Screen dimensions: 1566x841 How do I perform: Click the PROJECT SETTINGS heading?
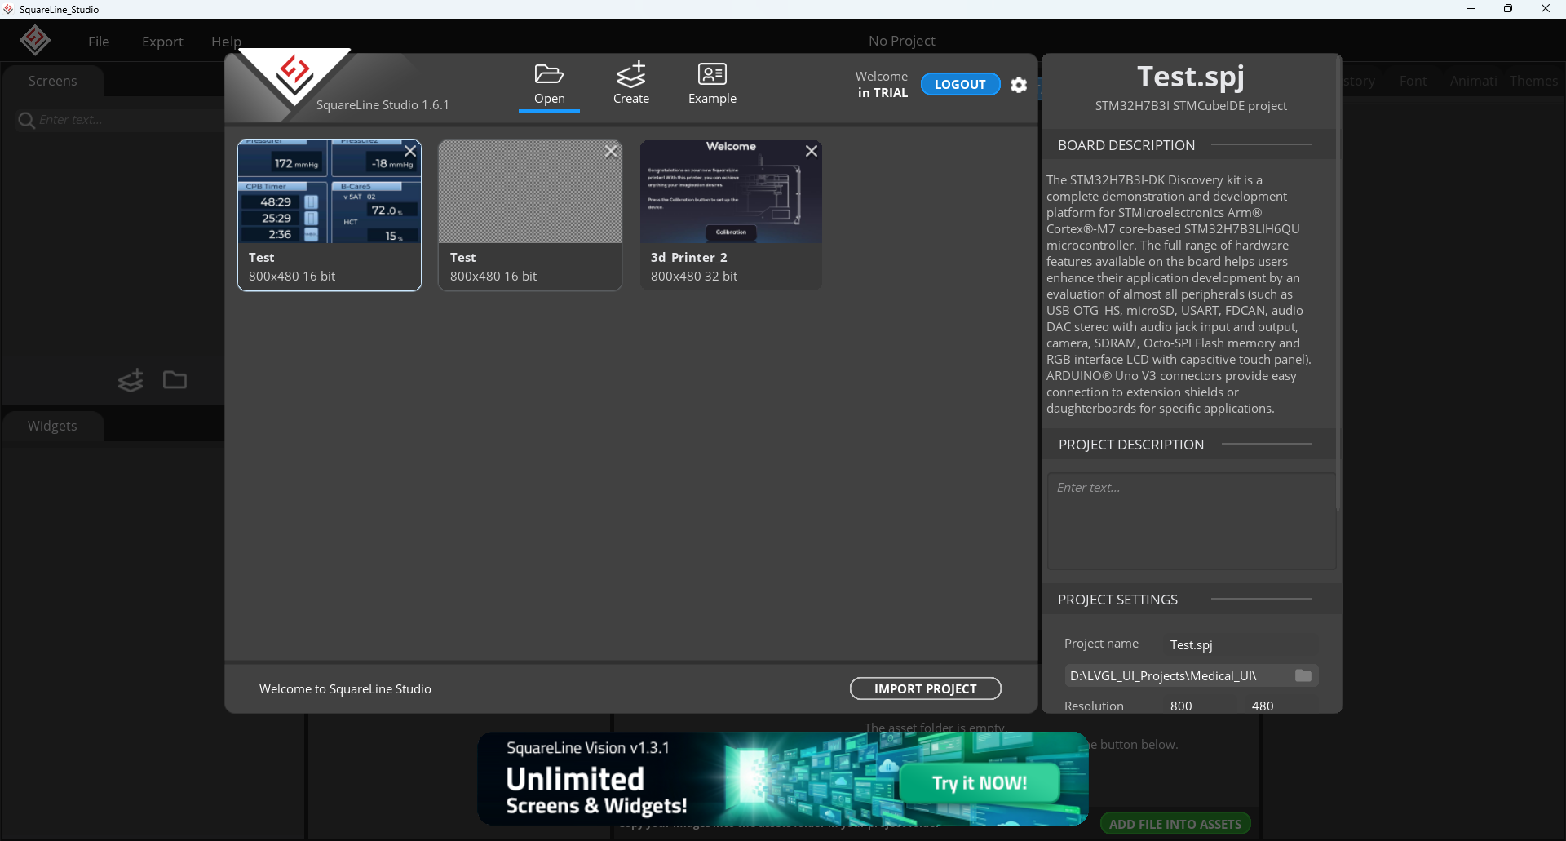(x=1117, y=600)
